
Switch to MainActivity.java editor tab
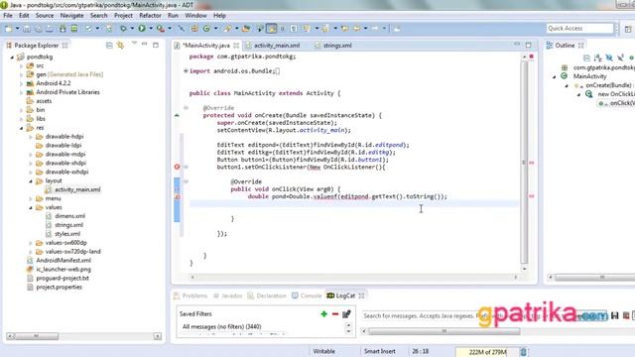[205, 46]
